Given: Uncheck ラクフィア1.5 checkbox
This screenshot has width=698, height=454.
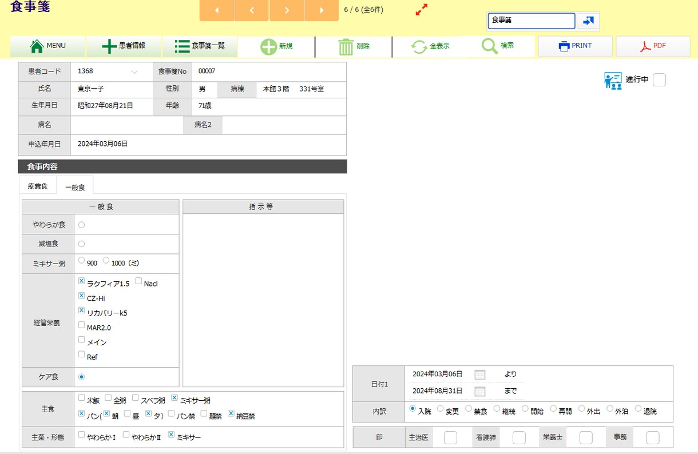Looking at the screenshot, I should [x=81, y=281].
